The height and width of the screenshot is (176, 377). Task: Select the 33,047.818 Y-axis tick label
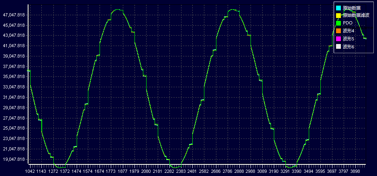pyautogui.click(x=14, y=87)
